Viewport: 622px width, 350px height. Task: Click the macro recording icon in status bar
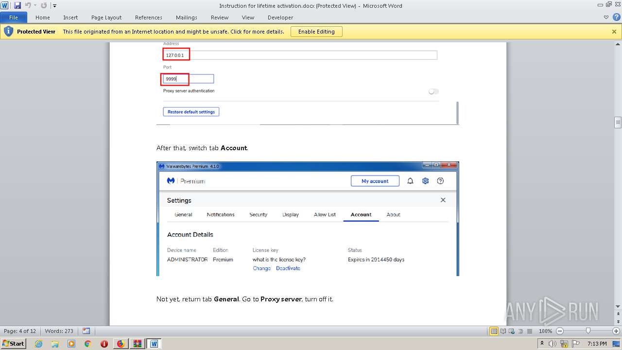tap(86, 331)
